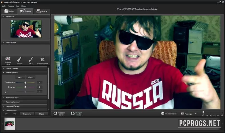Click the Навигатор preview thumbnail
The width and height of the screenshot is (225, 133).
point(26,29)
